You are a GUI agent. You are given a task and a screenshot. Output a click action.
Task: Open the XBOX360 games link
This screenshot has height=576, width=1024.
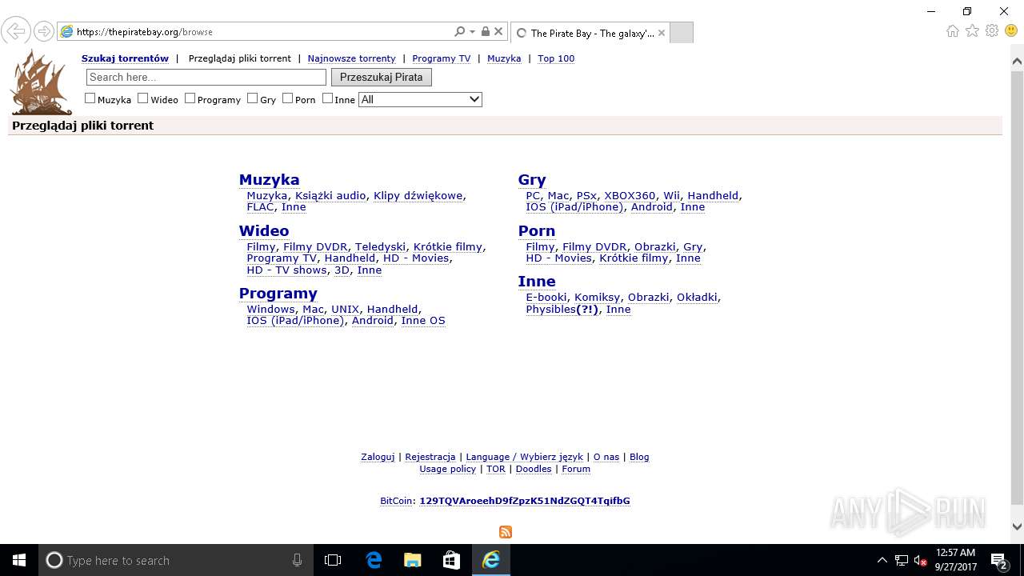click(x=630, y=195)
